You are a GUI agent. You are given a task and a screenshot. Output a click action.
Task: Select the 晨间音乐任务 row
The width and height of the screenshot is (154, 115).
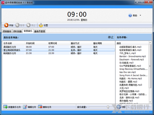pos(59,47)
